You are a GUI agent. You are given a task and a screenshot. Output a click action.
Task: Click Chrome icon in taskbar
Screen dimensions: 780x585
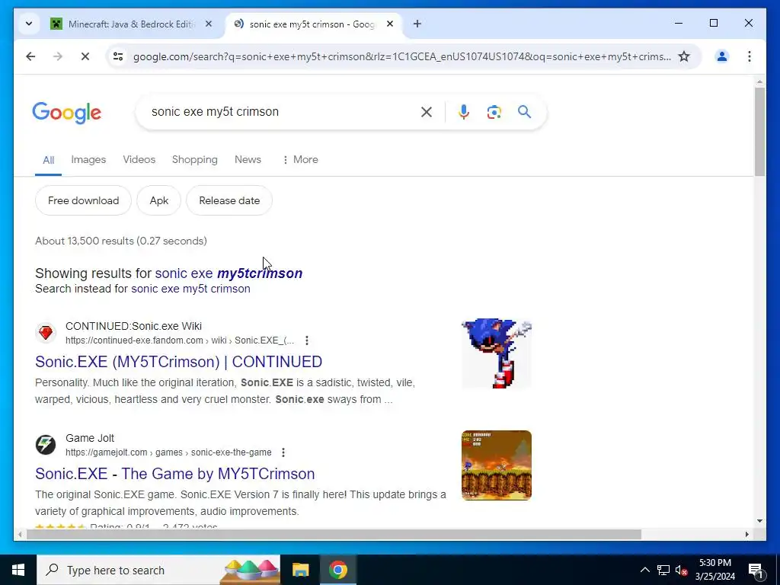(337, 570)
